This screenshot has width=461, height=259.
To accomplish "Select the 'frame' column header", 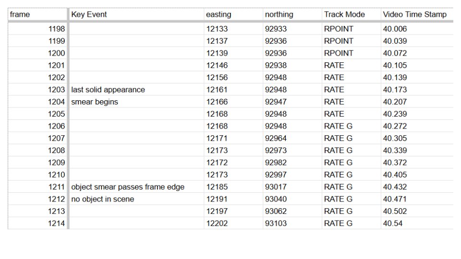I will [x=37, y=14].
